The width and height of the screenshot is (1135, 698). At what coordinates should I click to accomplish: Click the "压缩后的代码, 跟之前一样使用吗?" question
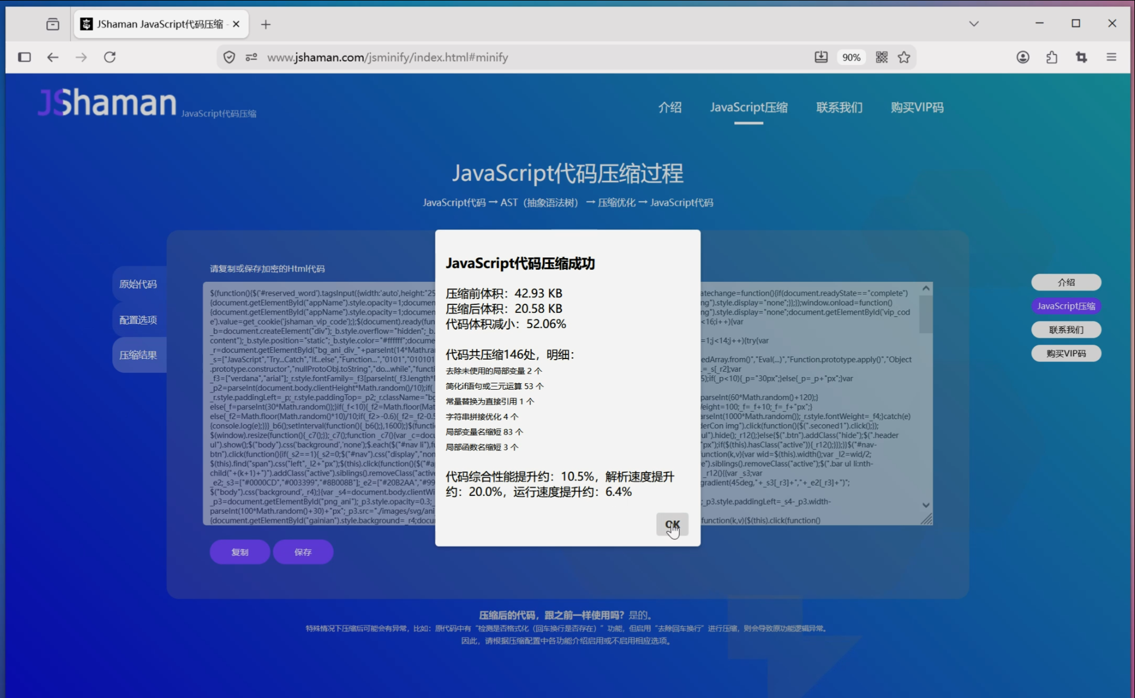[552, 615]
